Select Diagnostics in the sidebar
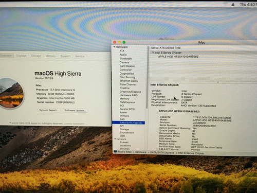Viewport: 257px width, 193px height. point(126,74)
